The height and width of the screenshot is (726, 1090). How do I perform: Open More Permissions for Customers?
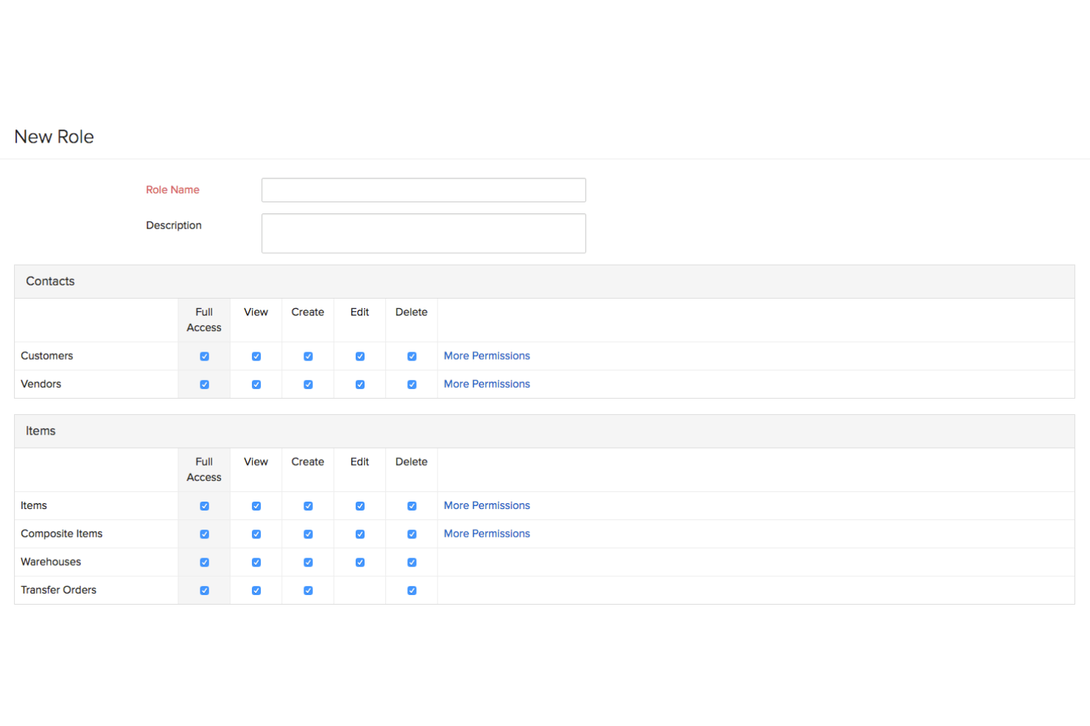click(487, 356)
